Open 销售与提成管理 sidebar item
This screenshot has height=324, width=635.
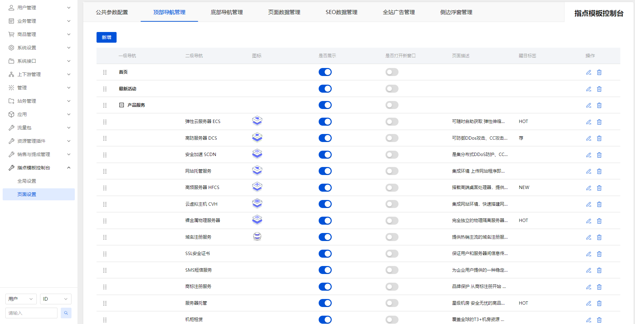(x=39, y=154)
